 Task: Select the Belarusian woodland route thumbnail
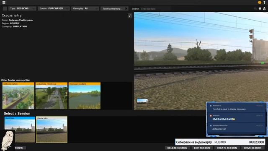[x=85, y=96]
